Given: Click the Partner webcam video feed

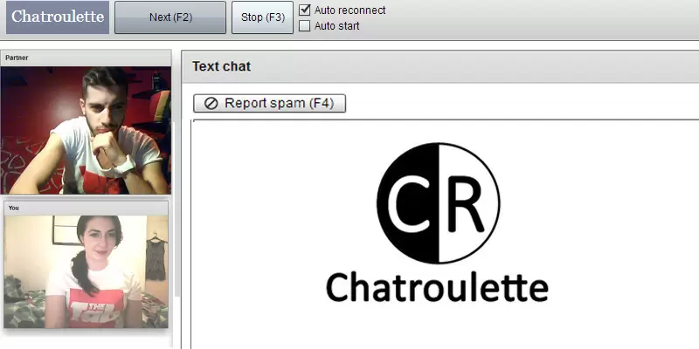Looking at the screenshot, I should coord(86,130).
